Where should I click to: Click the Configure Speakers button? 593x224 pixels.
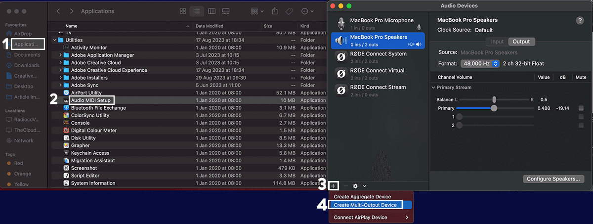[x=553, y=179]
